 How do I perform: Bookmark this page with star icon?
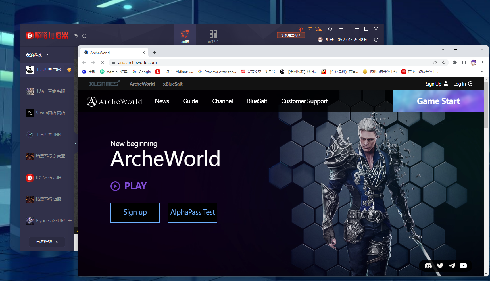(x=444, y=63)
